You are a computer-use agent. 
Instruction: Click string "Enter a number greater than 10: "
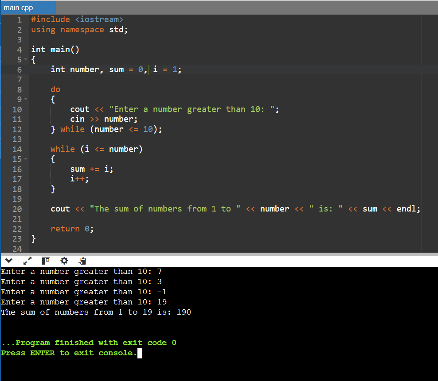192,109
